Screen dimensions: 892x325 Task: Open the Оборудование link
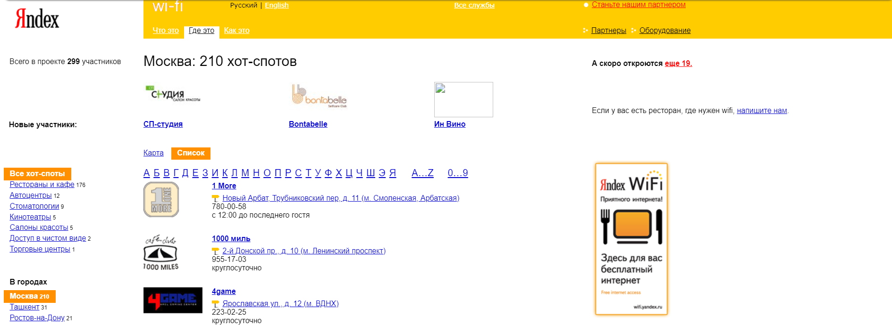coord(665,30)
